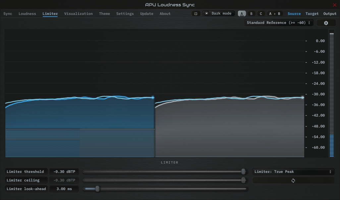Screen dimensions: 340x200
Task: Click the Limiter ceiling label
Action: point(26,180)
